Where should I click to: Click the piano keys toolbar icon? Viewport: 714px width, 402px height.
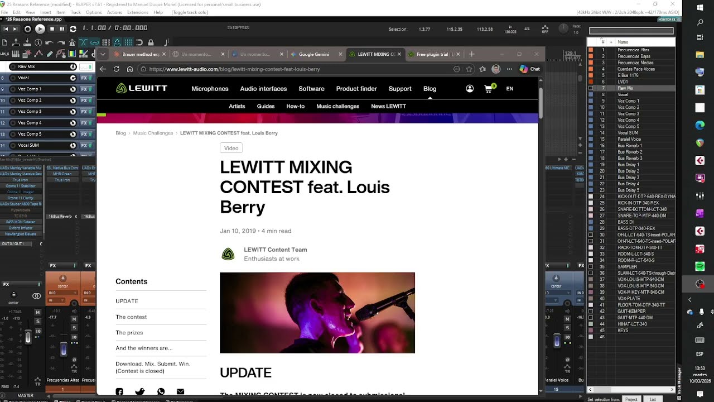coord(16,54)
